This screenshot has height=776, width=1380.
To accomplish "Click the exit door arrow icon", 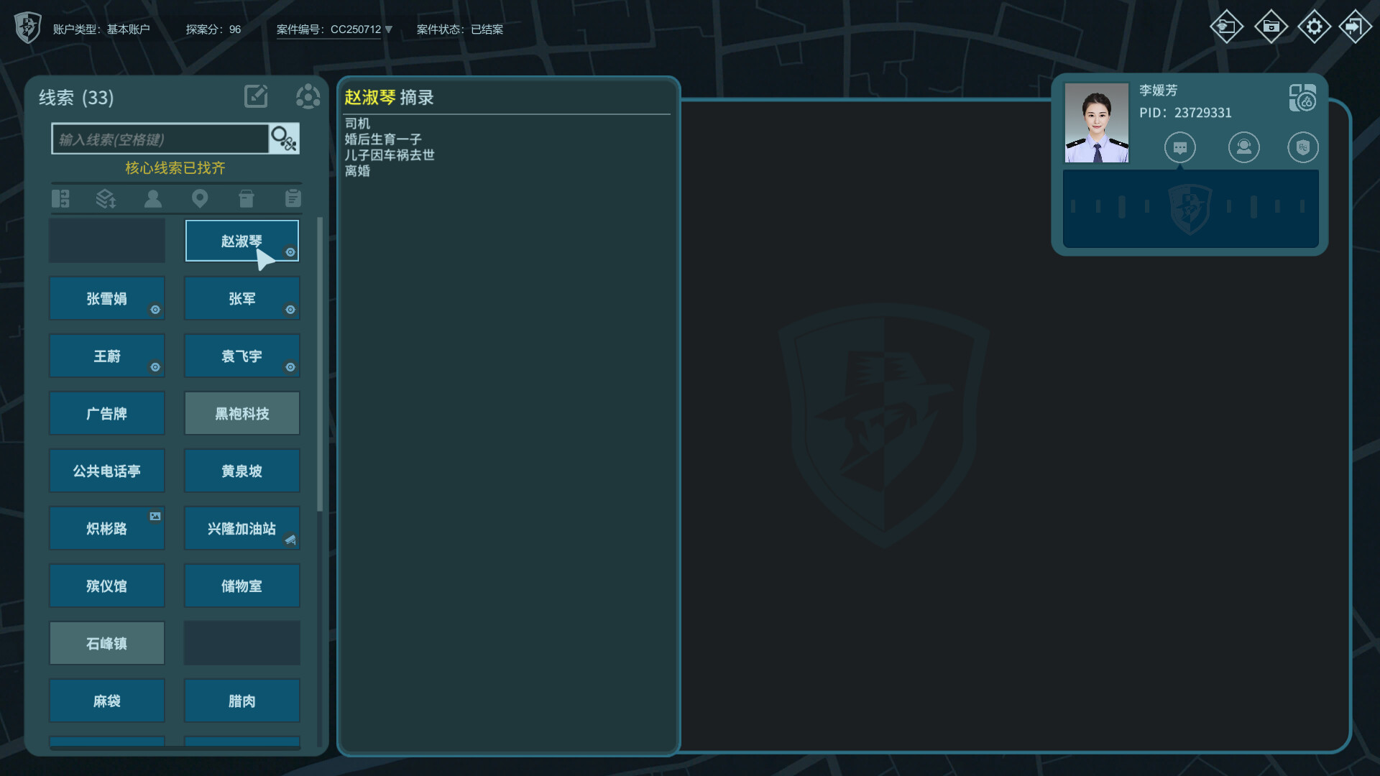I will point(1355,27).
